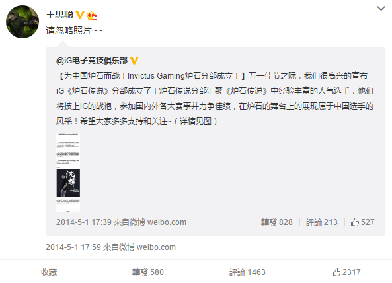
Task: Click the orange verified V badge beside 王思聪
Action: pos(80,15)
